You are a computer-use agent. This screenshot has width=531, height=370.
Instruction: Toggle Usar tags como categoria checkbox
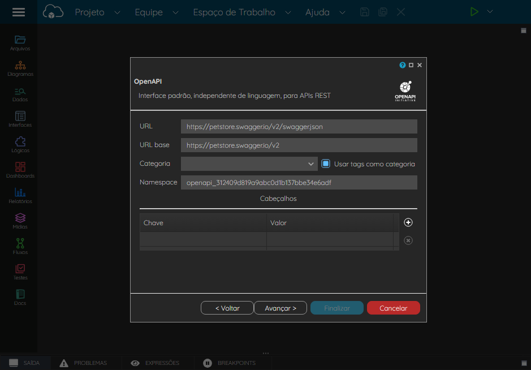click(x=325, y=164)
